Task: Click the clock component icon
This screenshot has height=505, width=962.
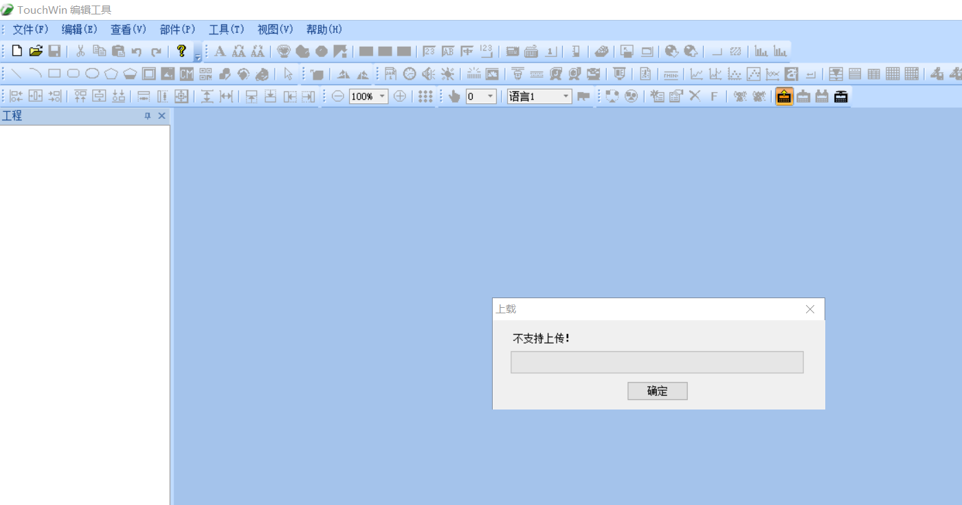Action: pyautogui.click(x=410, y=74)
